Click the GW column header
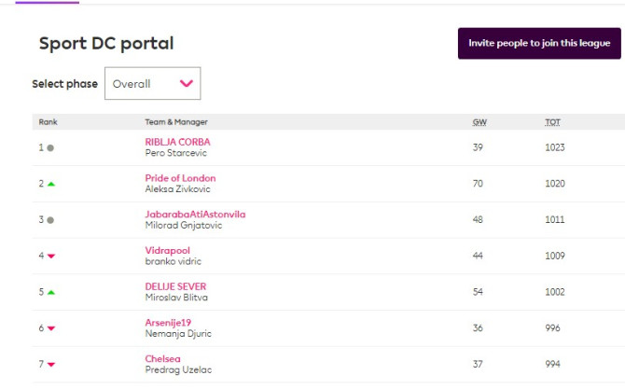The height and width of the screenshot is (389, 625). pos(479,122)
